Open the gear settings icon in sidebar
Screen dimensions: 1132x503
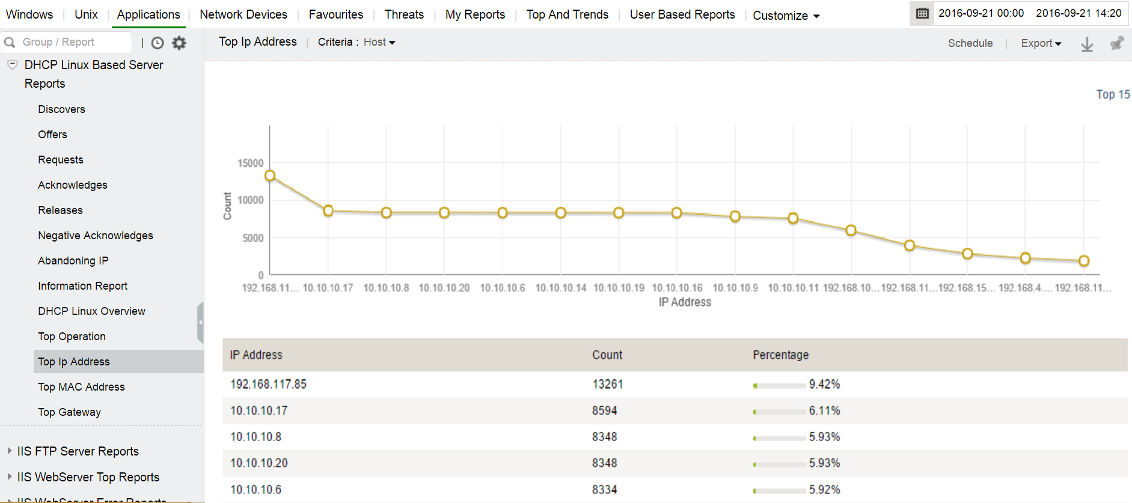click(x=179, y=43)
